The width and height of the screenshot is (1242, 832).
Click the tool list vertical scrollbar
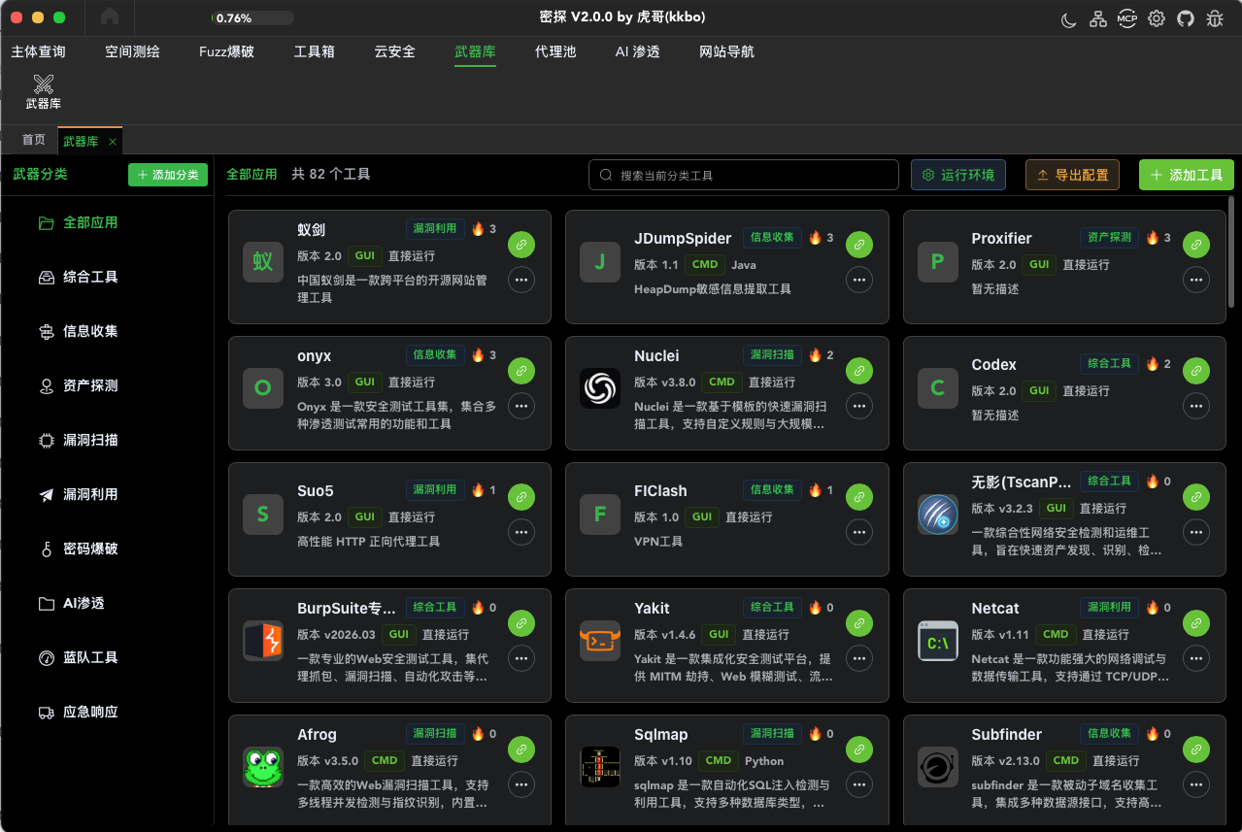(x=1231, y=252)
